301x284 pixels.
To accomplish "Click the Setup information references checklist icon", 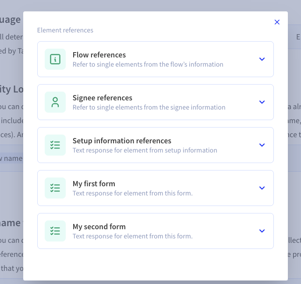I will (x=55, y=145).
